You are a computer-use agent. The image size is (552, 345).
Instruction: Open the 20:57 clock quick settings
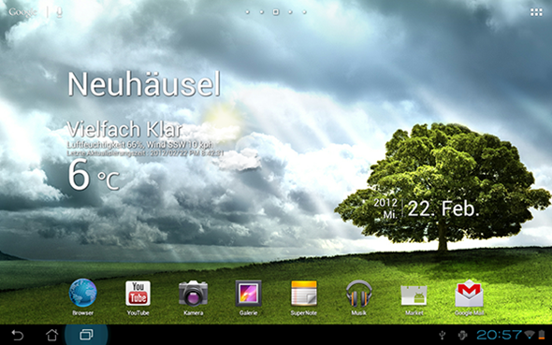point(499,335)
